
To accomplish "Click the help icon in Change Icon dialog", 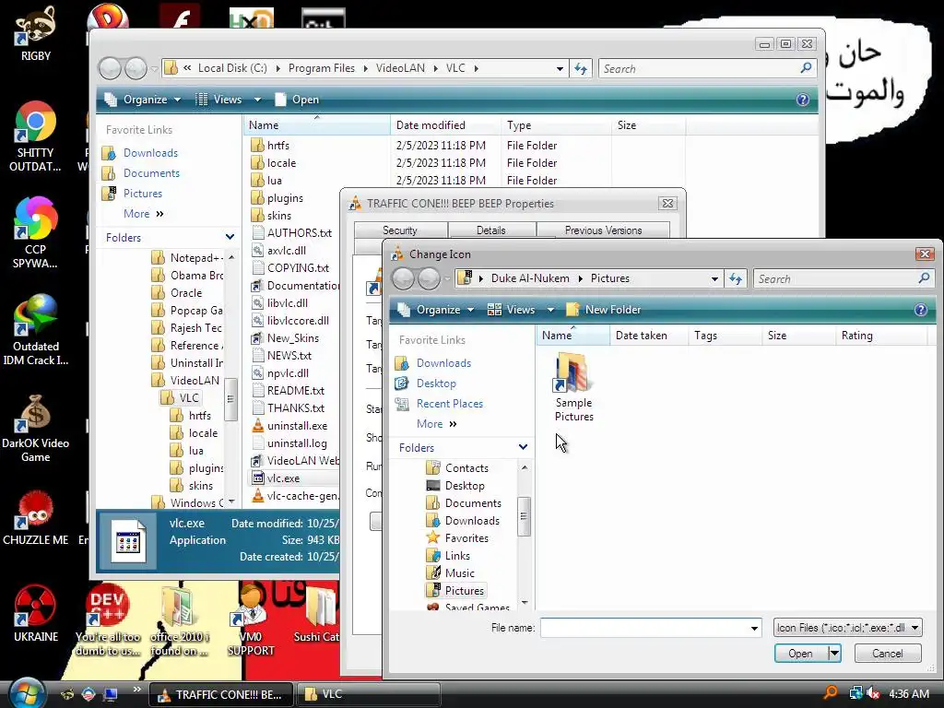I will [921, 310].
